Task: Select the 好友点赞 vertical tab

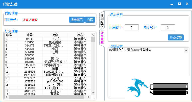Action: tap(102, 37)
